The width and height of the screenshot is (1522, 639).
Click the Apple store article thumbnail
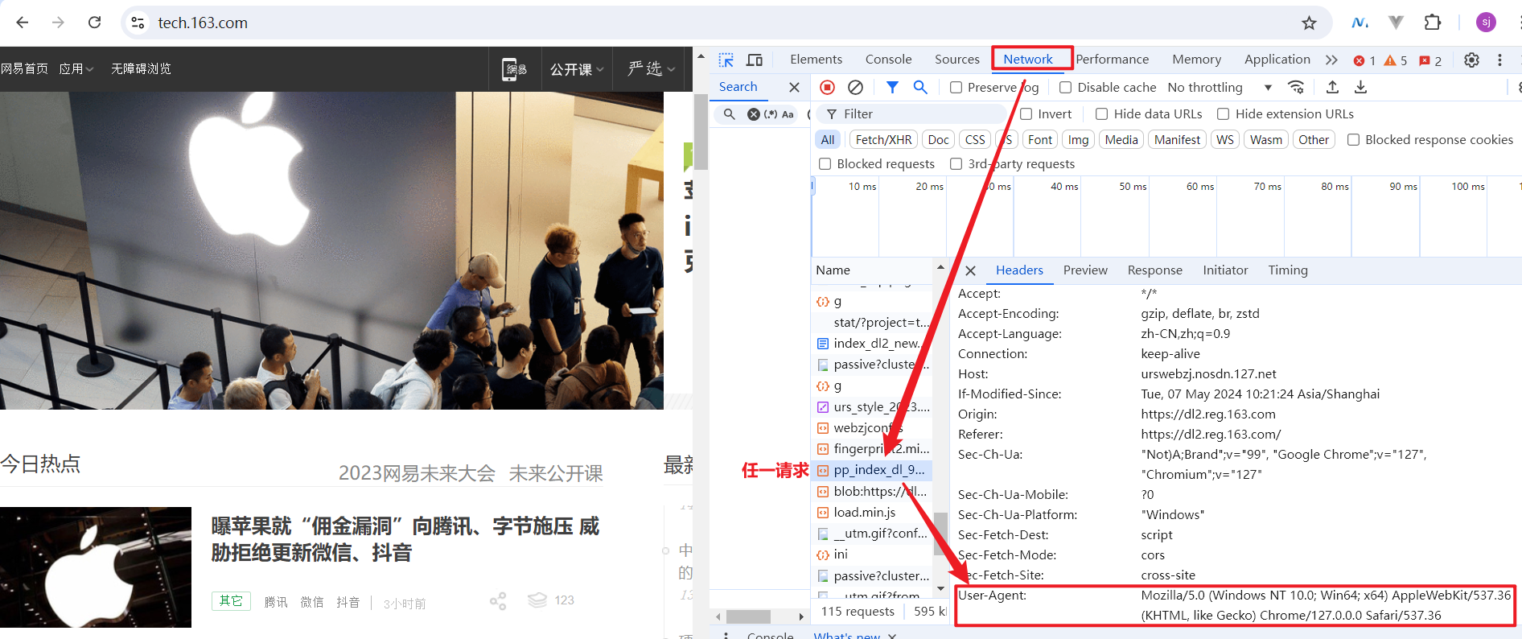pyautogui.click(x=96, y=567)
